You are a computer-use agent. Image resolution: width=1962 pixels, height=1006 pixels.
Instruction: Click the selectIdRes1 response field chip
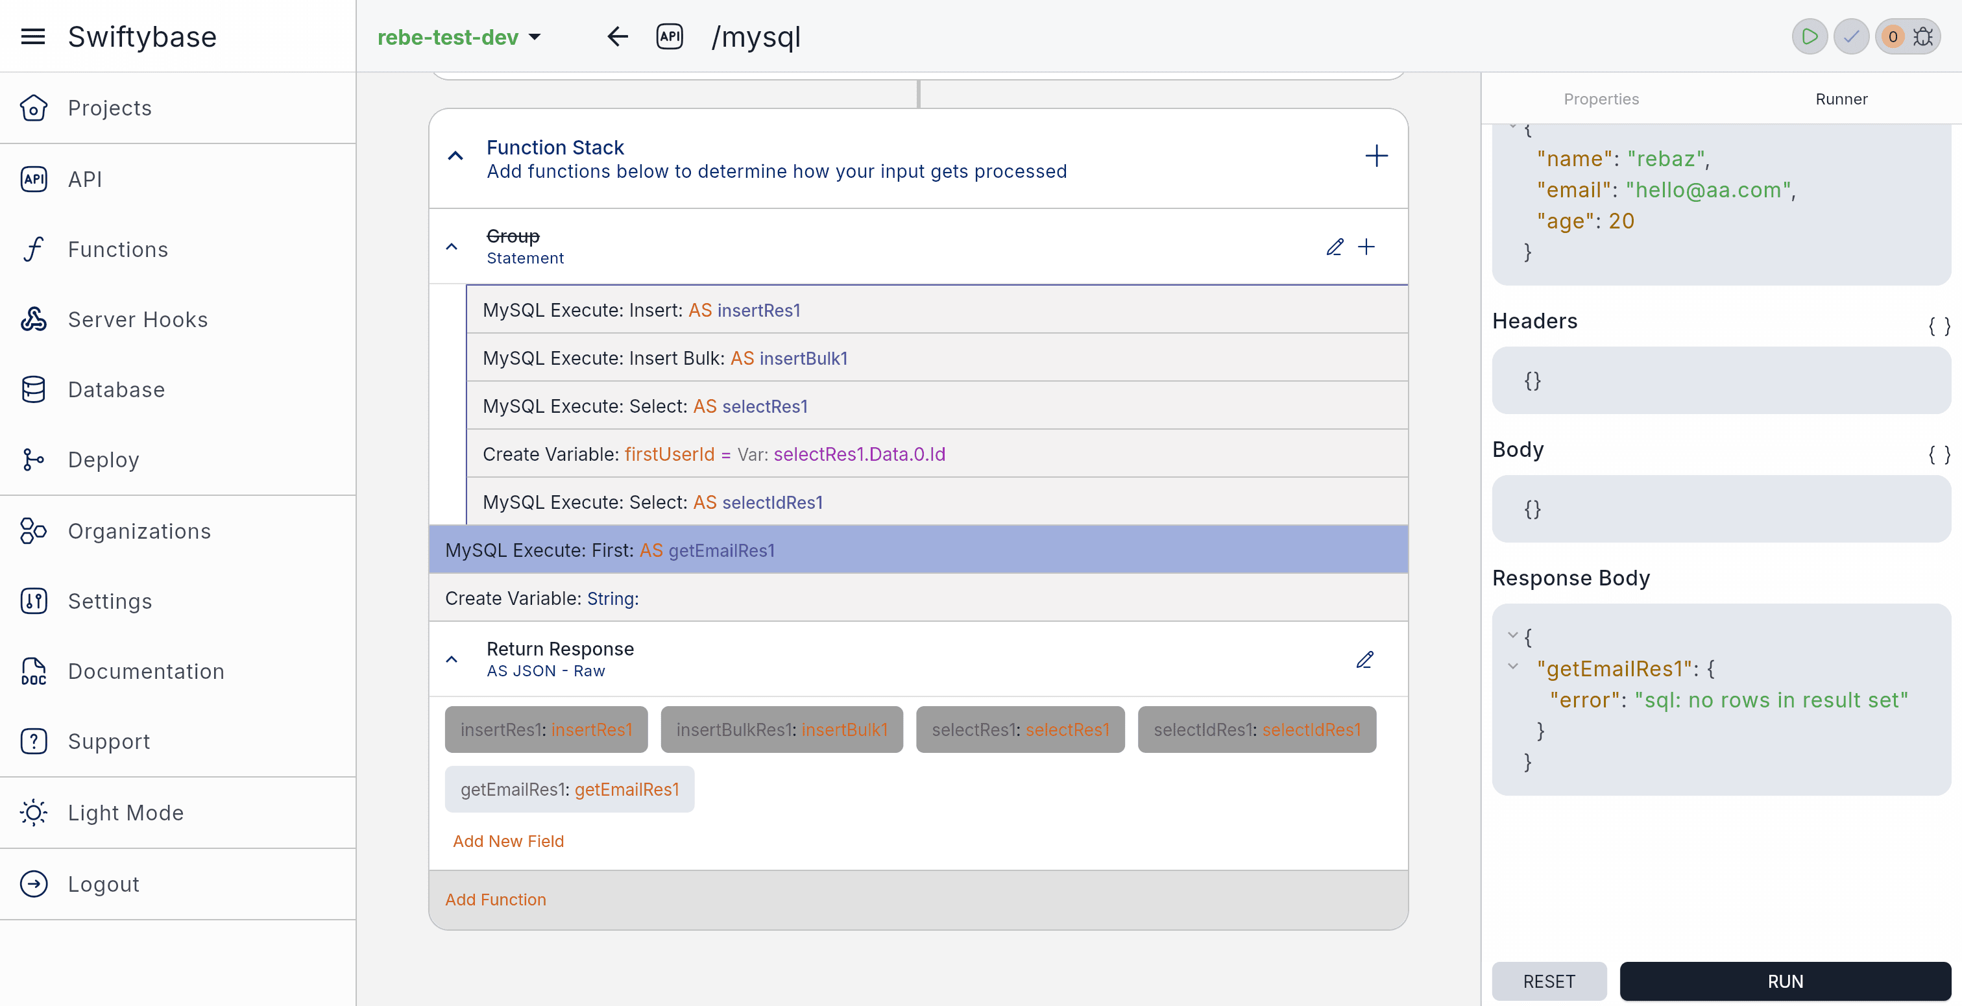(1257, 730)
